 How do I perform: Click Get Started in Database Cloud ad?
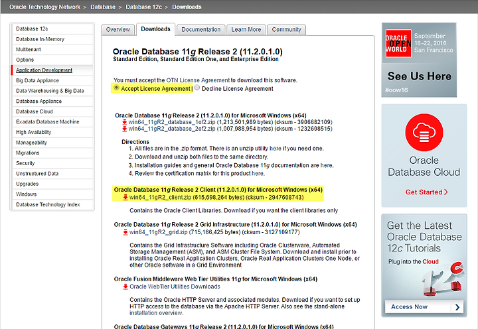coord(426,192)
